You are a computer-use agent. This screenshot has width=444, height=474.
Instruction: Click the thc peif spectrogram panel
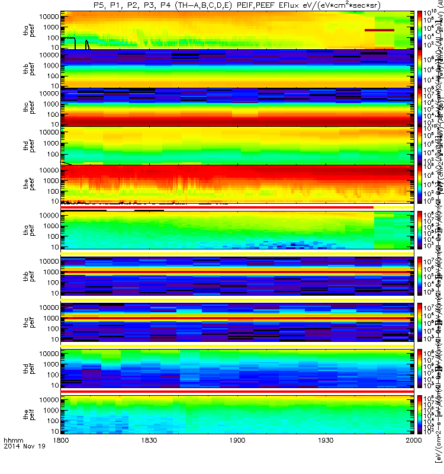237,322
